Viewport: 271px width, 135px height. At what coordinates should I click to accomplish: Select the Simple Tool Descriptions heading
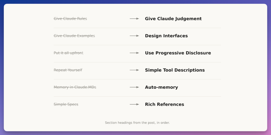point(175,70)
